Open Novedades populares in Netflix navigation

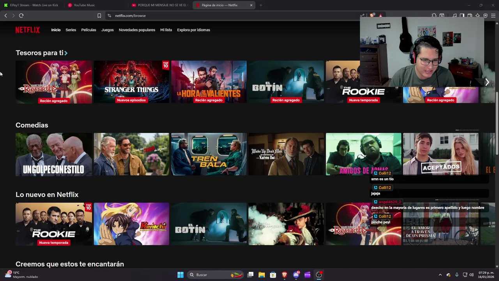pos(137,30)
